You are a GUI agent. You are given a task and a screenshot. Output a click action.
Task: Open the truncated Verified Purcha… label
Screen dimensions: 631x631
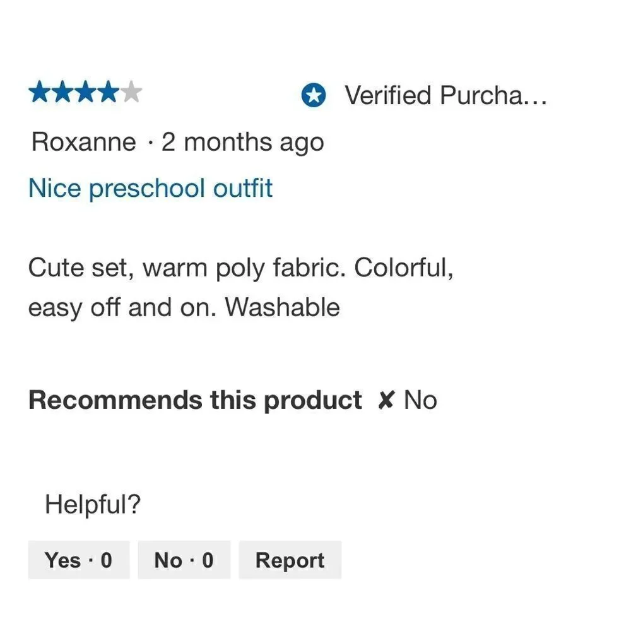[446, 95]
